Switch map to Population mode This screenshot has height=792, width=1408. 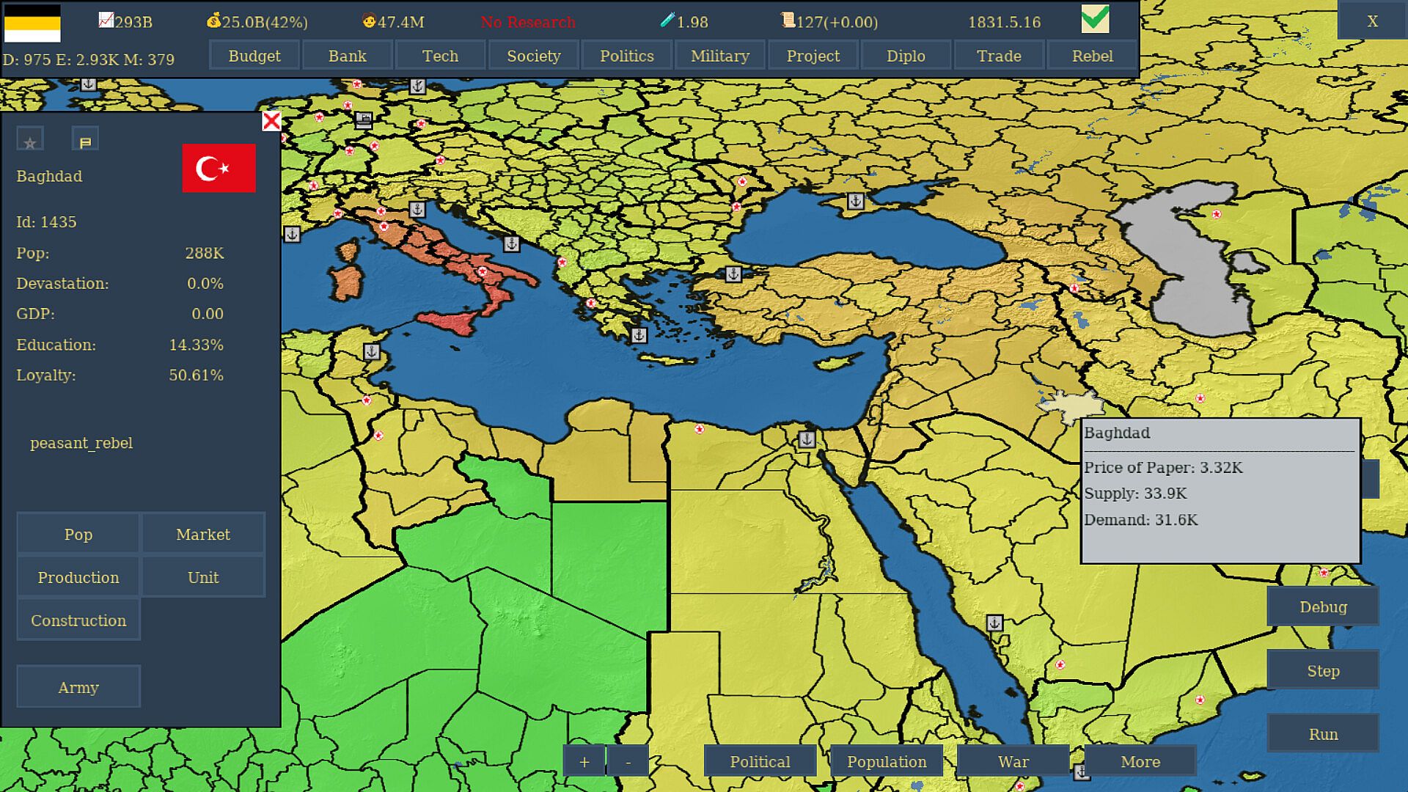tap(886, 761)
